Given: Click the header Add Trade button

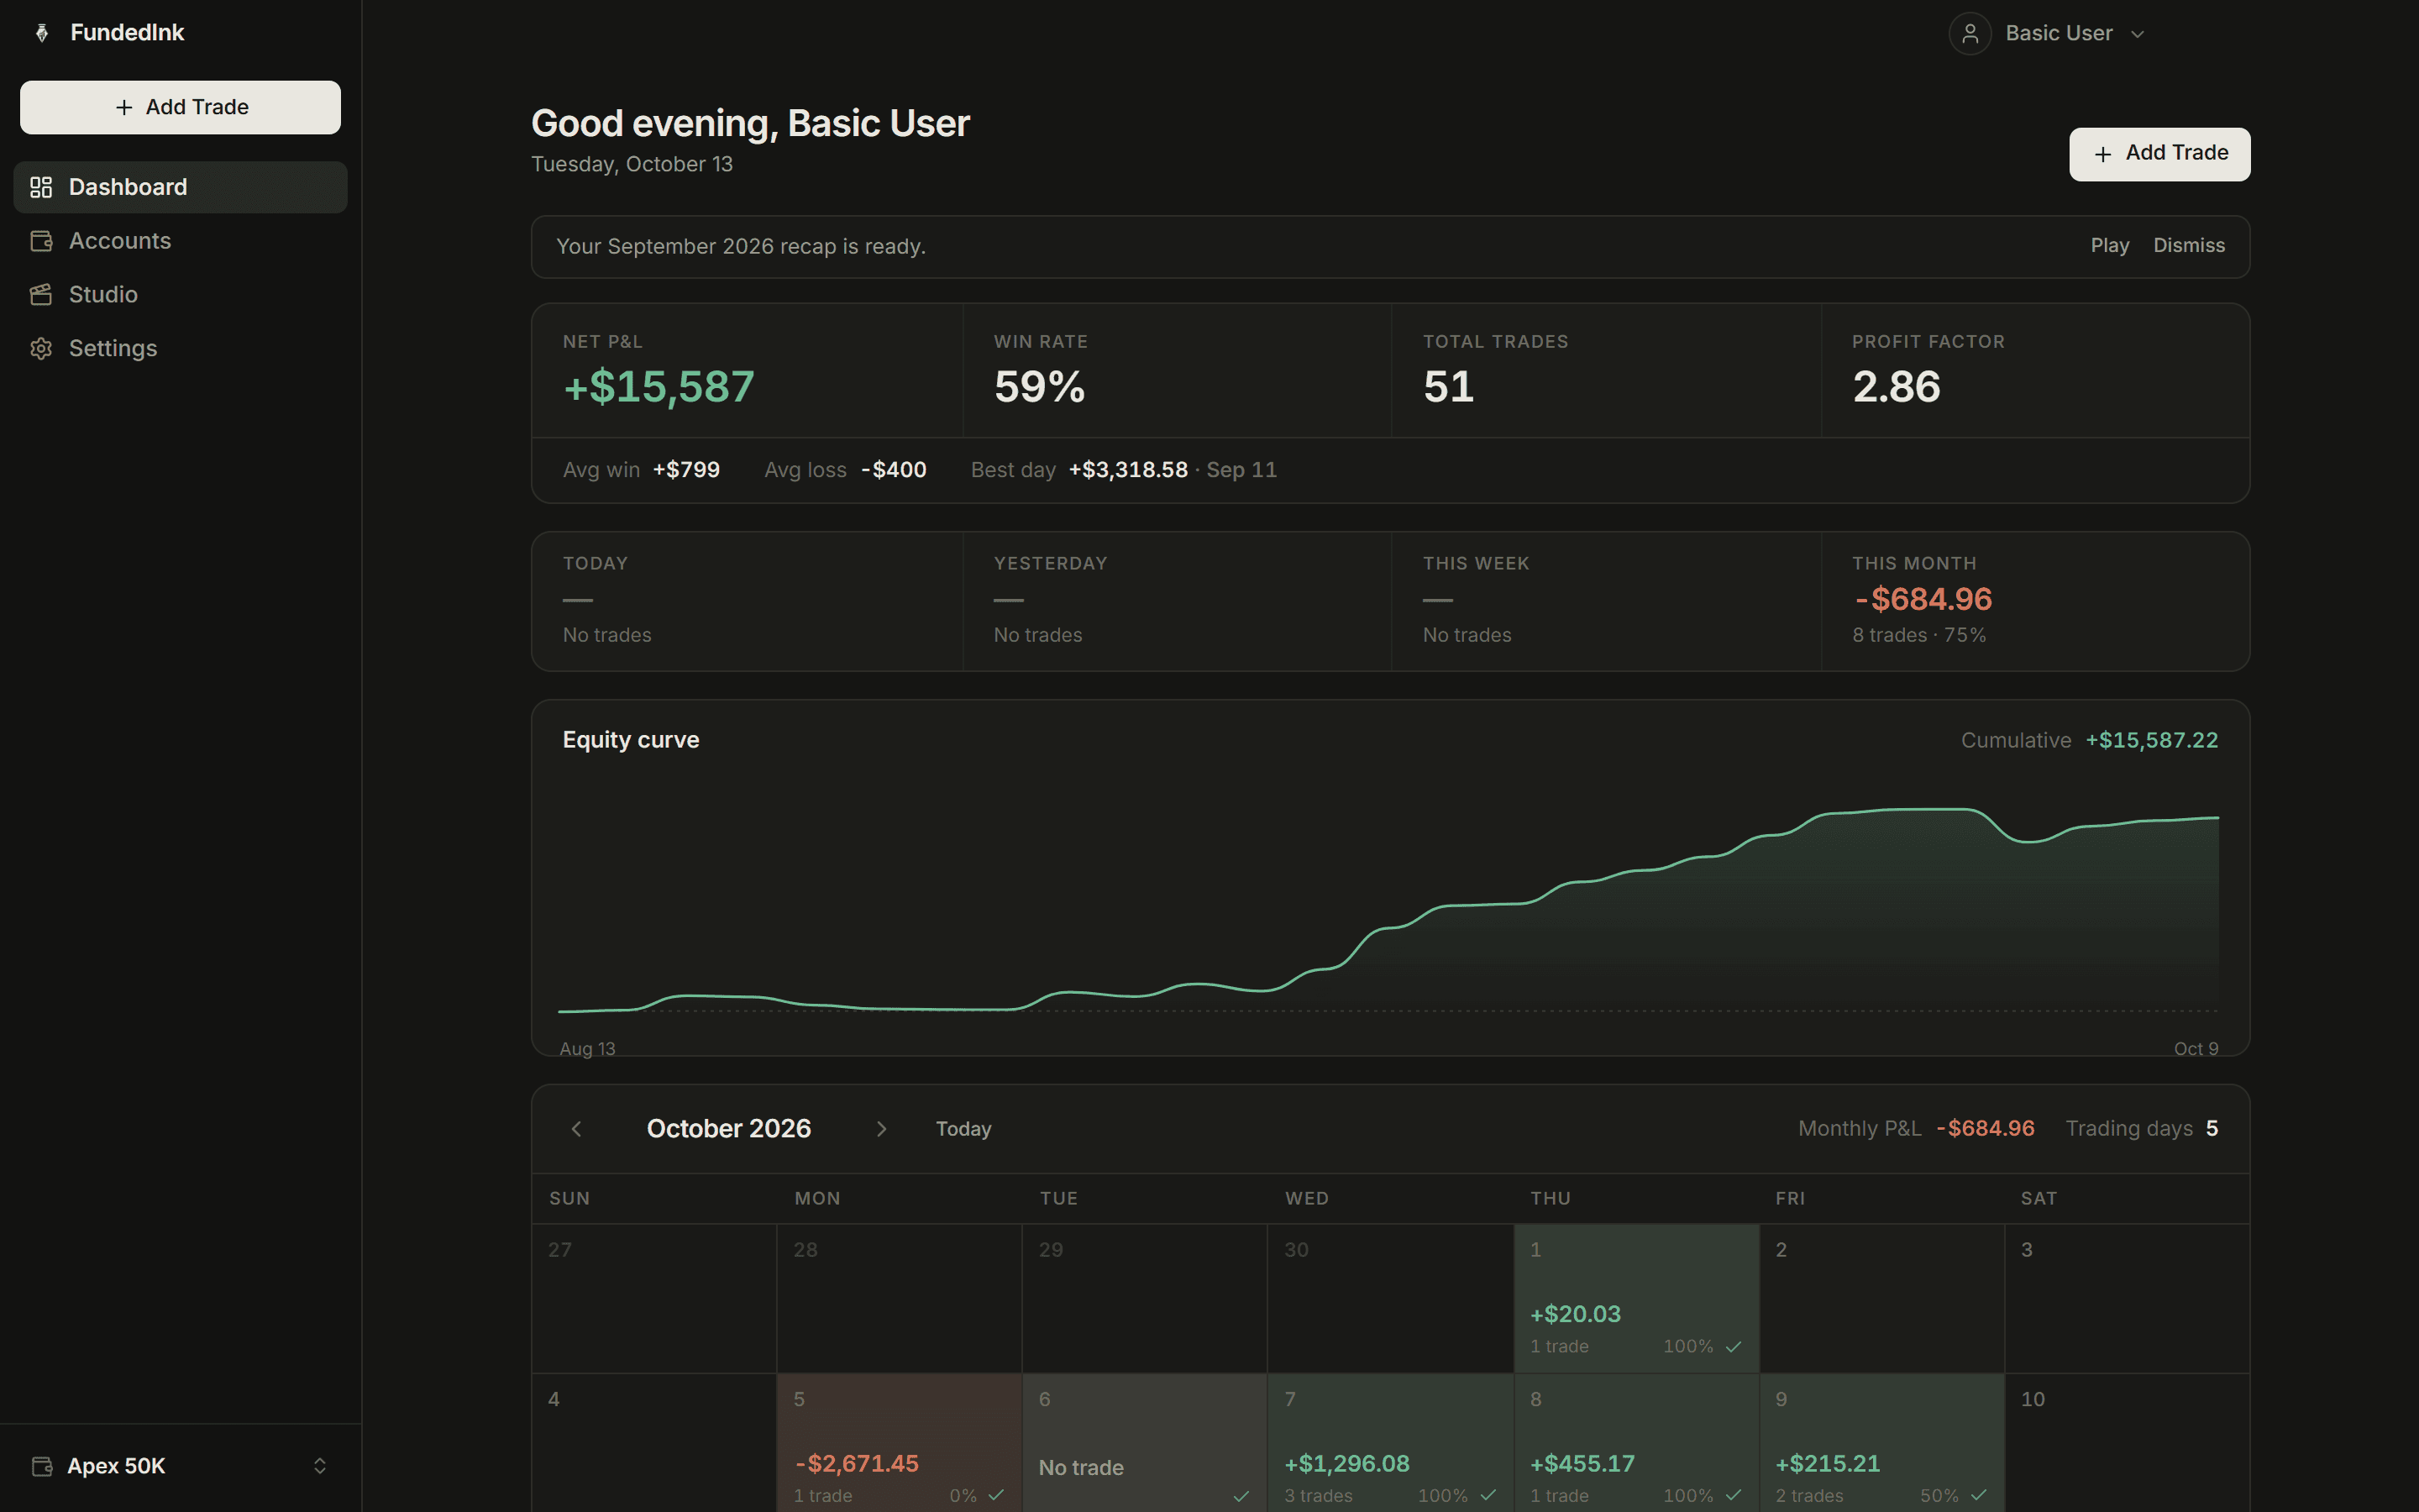Looking at the screenshot, I should [x=2159, y=154].
